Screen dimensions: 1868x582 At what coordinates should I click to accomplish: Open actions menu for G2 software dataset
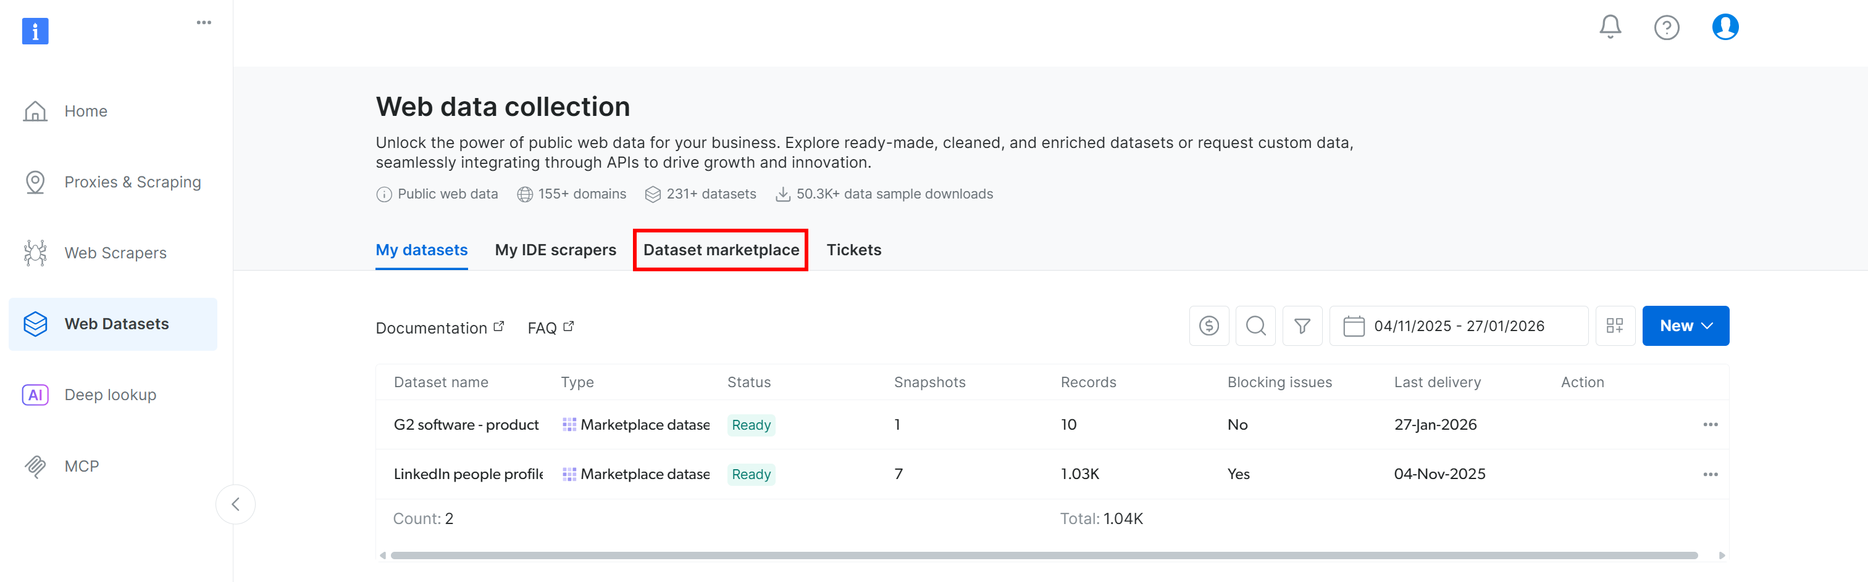[1711, 424]
